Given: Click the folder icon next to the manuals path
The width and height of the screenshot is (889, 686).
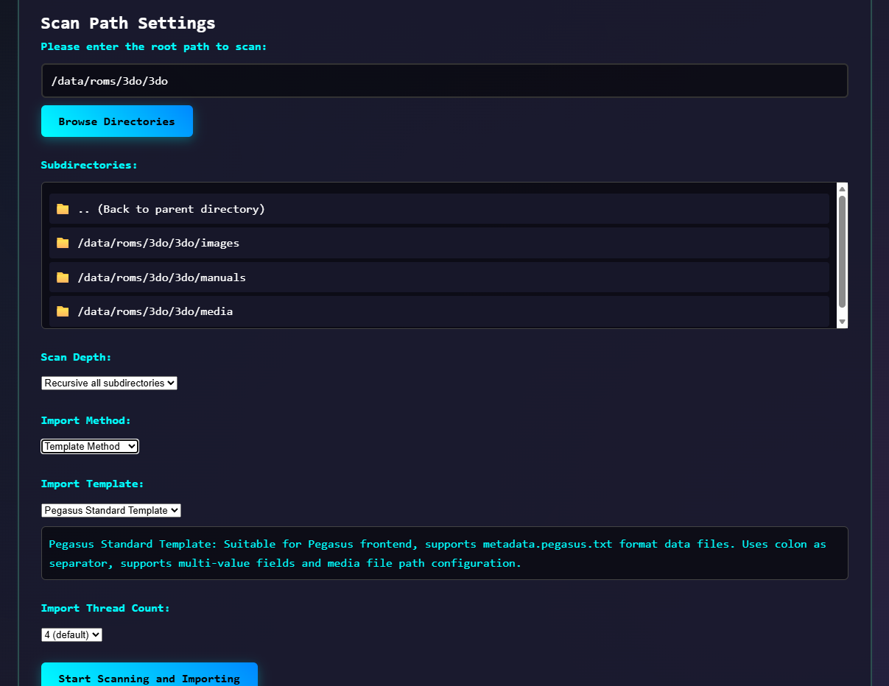Looking at the screenshot, I should (x=63, y=277).
